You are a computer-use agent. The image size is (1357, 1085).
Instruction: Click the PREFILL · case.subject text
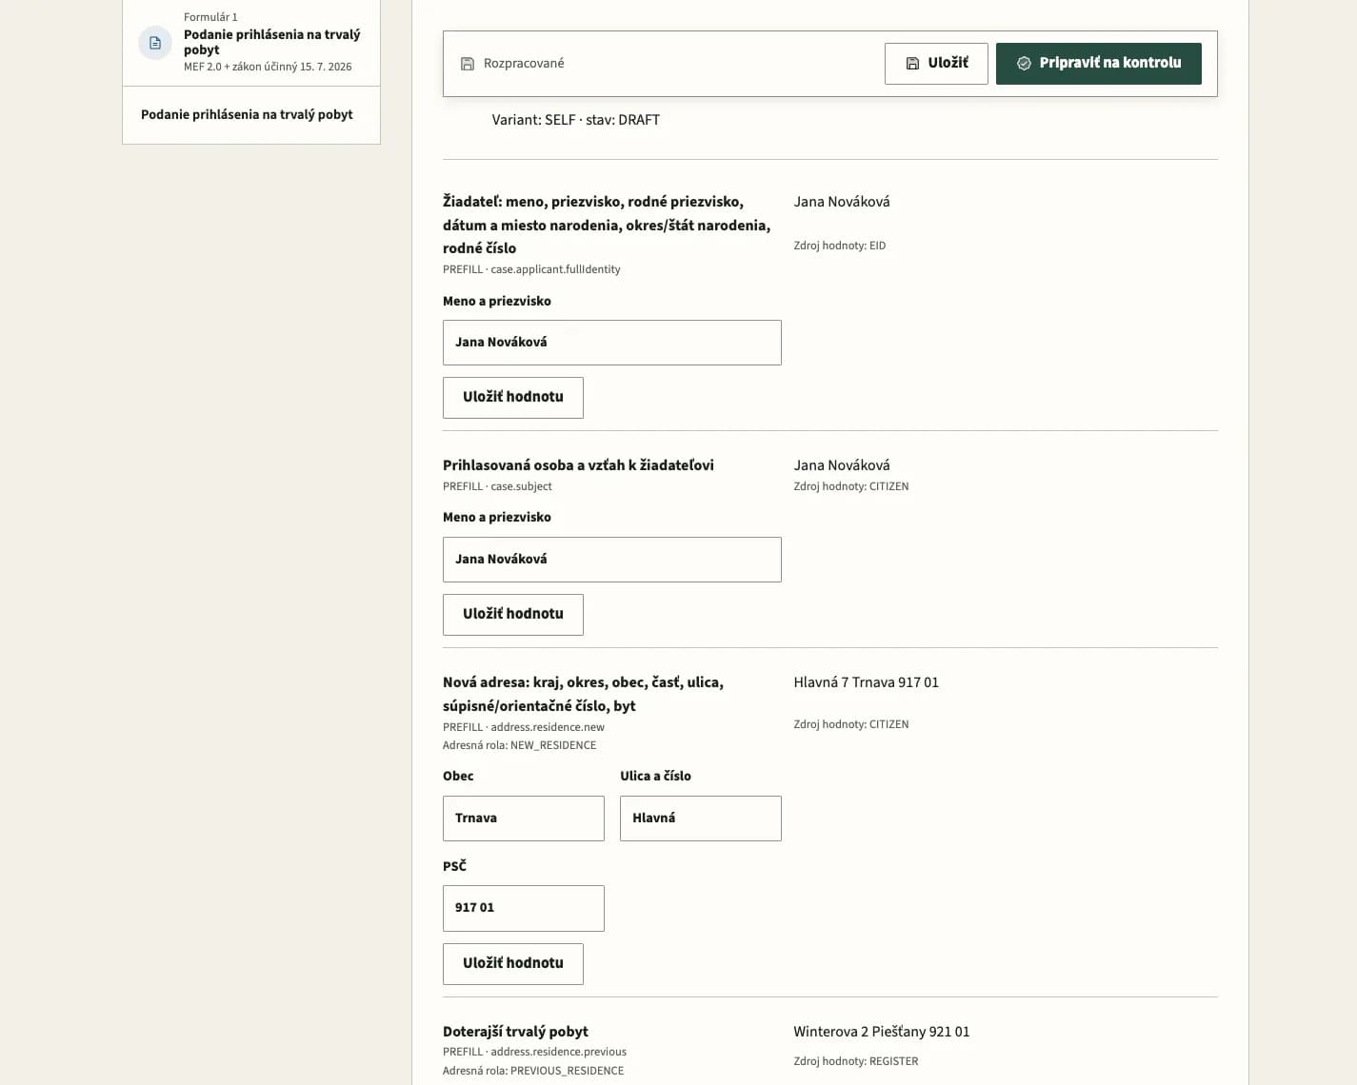(x=497, y=486)
